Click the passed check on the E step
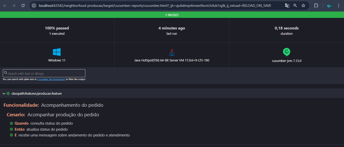This screenshot has width=344, height=147. click(11, 135)
